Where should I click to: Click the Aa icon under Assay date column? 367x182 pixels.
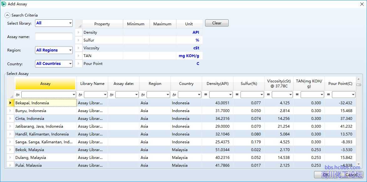click(112, 95)
